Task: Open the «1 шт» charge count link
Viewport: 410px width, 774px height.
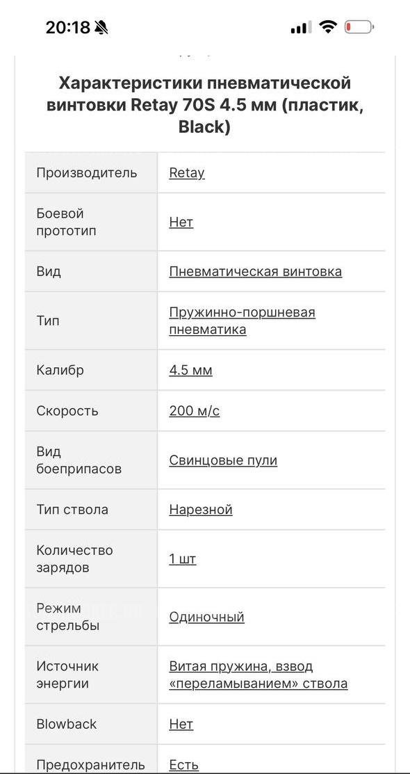Action: coord(183,558)
